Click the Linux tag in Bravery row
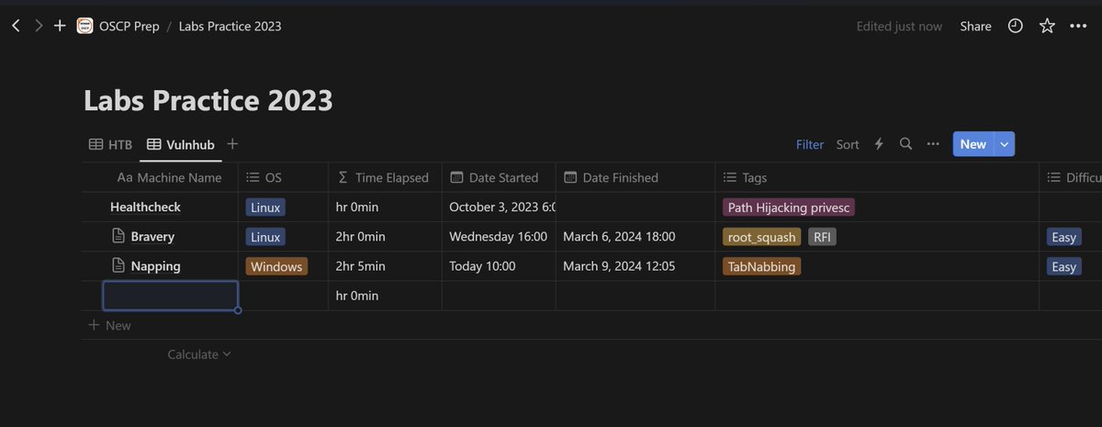Screen dimensions: 1102x427 click(x=265, y=237)
